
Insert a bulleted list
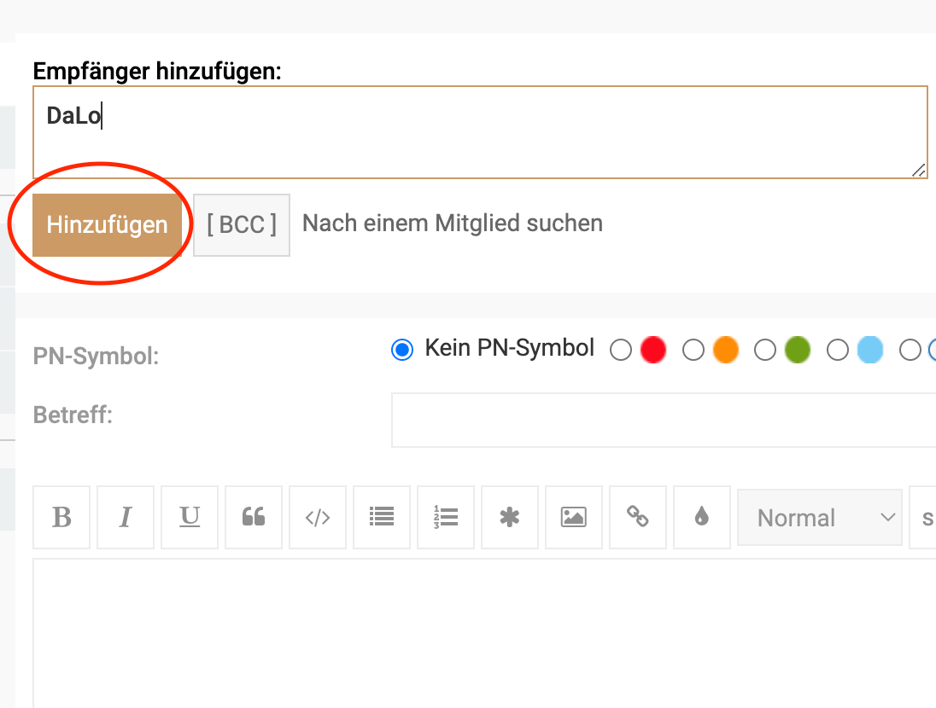pyautogui.click(x=382, y=517)
